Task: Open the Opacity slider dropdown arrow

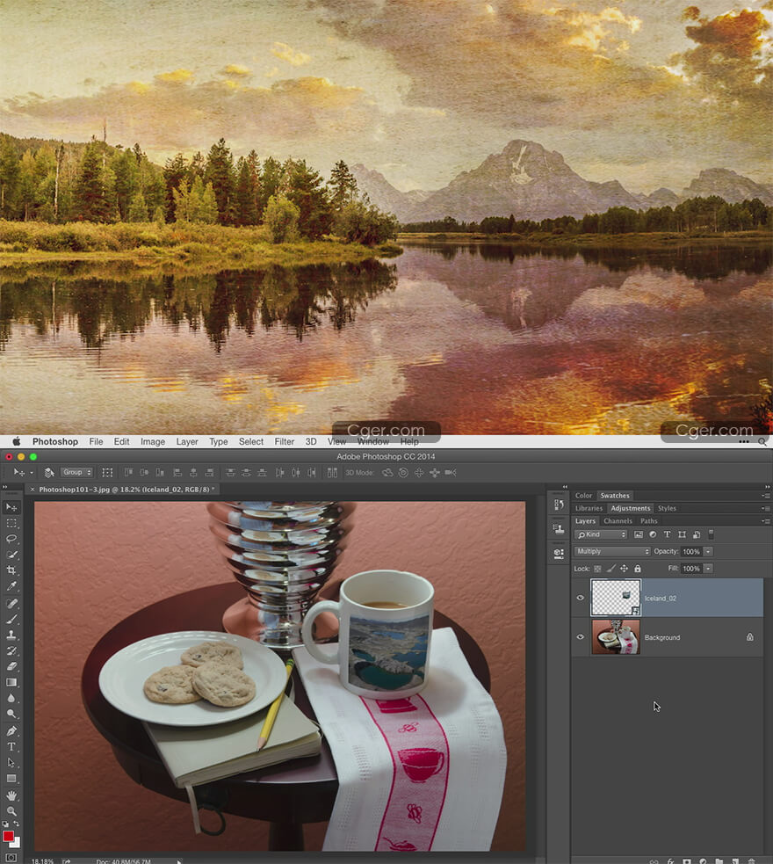Action: [x=708, y=551]
